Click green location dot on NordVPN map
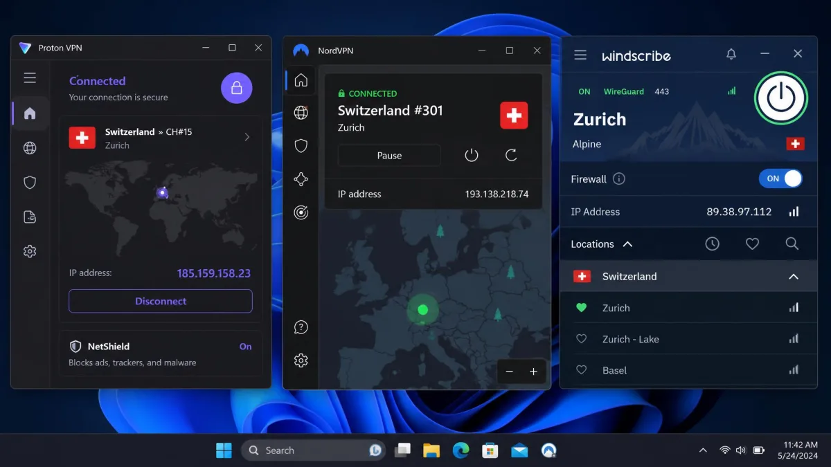This screenshot has height=467, width=831. (423, 310)
